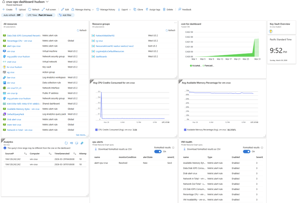Click the refresh icon in Analytics tile
The image size is (297, 203).
(66, 143)
